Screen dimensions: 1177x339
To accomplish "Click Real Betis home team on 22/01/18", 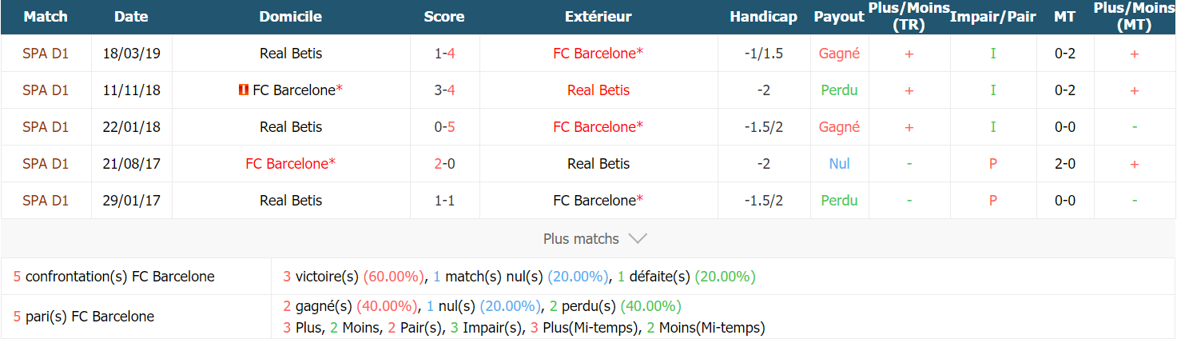I will coord(291,127).
